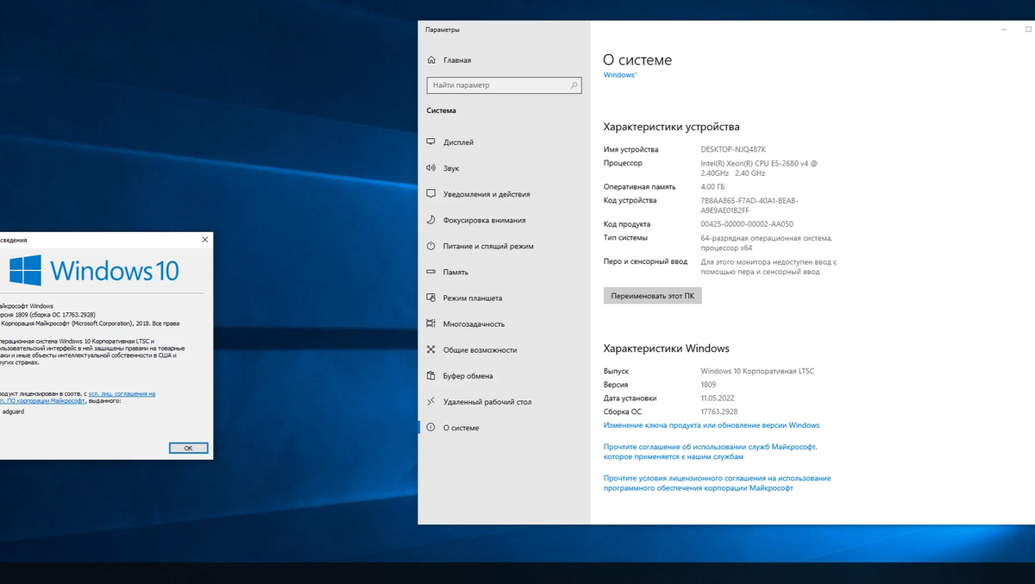Screen dimensions: 1035x584
Task: Click the tablet icon for Режим планшета
Action: coord(431,298)
